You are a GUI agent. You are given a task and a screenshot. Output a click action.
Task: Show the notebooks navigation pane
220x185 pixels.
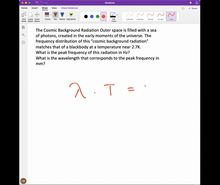click(23, 27)
